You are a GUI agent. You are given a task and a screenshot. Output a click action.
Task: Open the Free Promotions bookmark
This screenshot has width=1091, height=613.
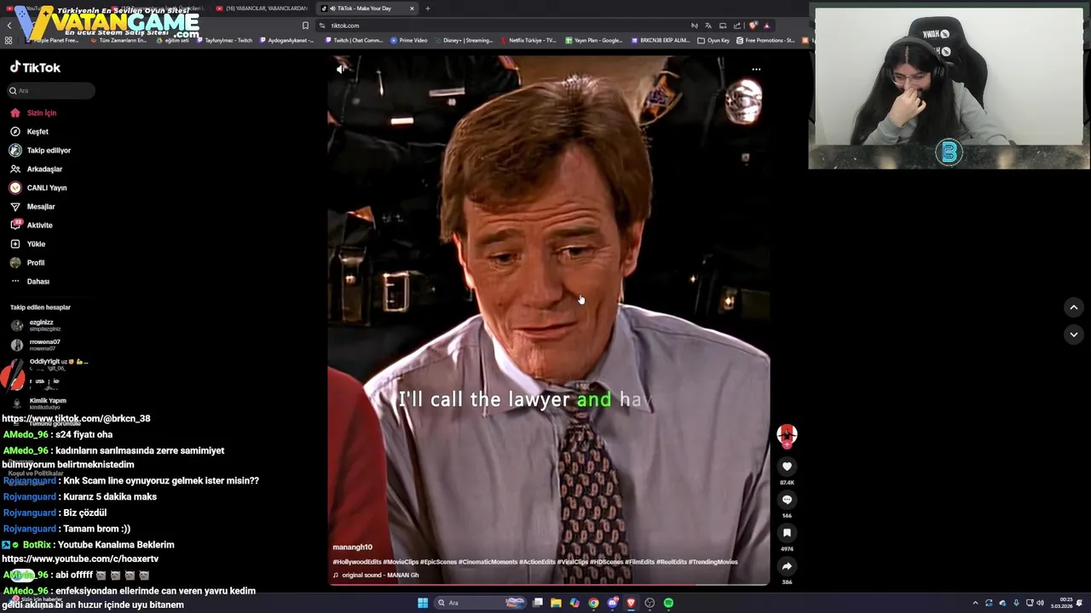click(x=765, y=40)
